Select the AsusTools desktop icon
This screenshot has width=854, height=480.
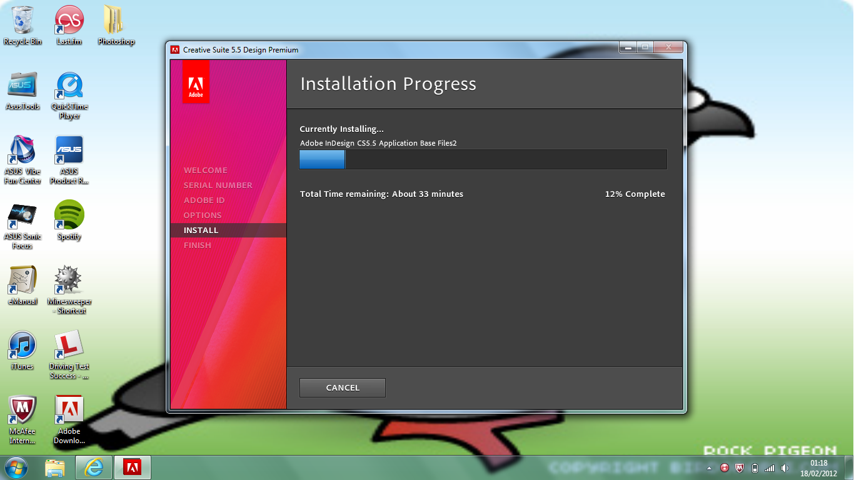(23, 91)
